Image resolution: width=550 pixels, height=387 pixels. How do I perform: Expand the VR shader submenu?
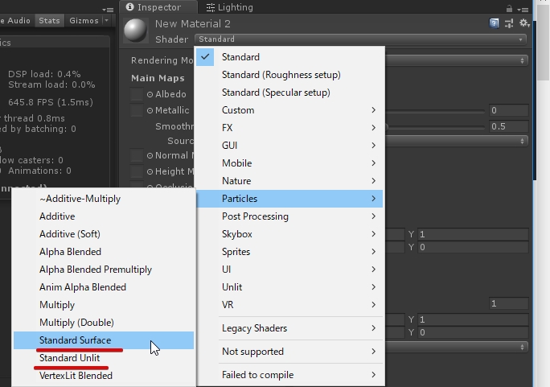click(289, 305)
